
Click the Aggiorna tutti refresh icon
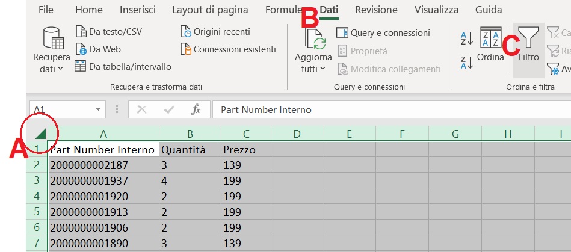click(315, 40)
